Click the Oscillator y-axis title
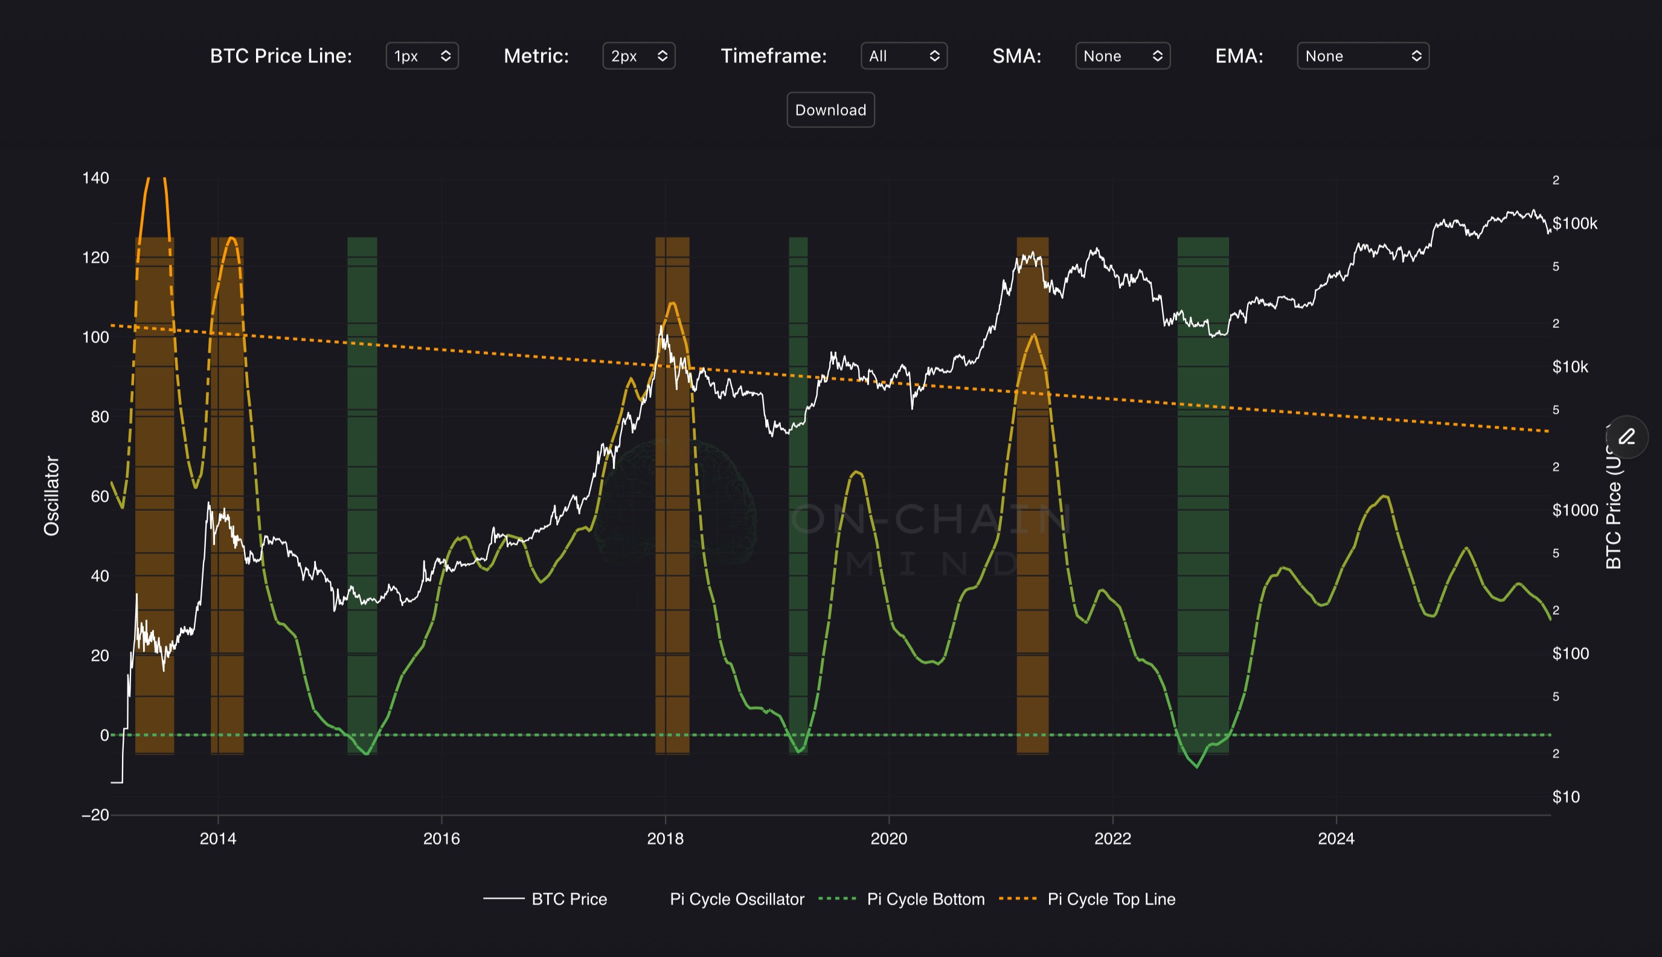 pyautogui.click(x=51, y=496)
